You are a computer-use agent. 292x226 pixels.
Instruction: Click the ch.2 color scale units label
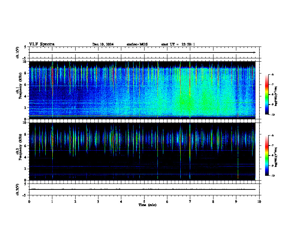tap(276, 157)
